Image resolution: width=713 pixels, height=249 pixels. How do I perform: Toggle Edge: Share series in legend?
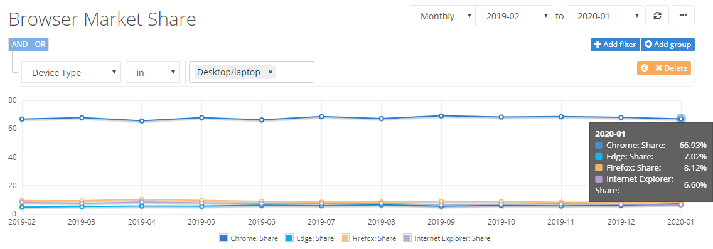[309, 238]
